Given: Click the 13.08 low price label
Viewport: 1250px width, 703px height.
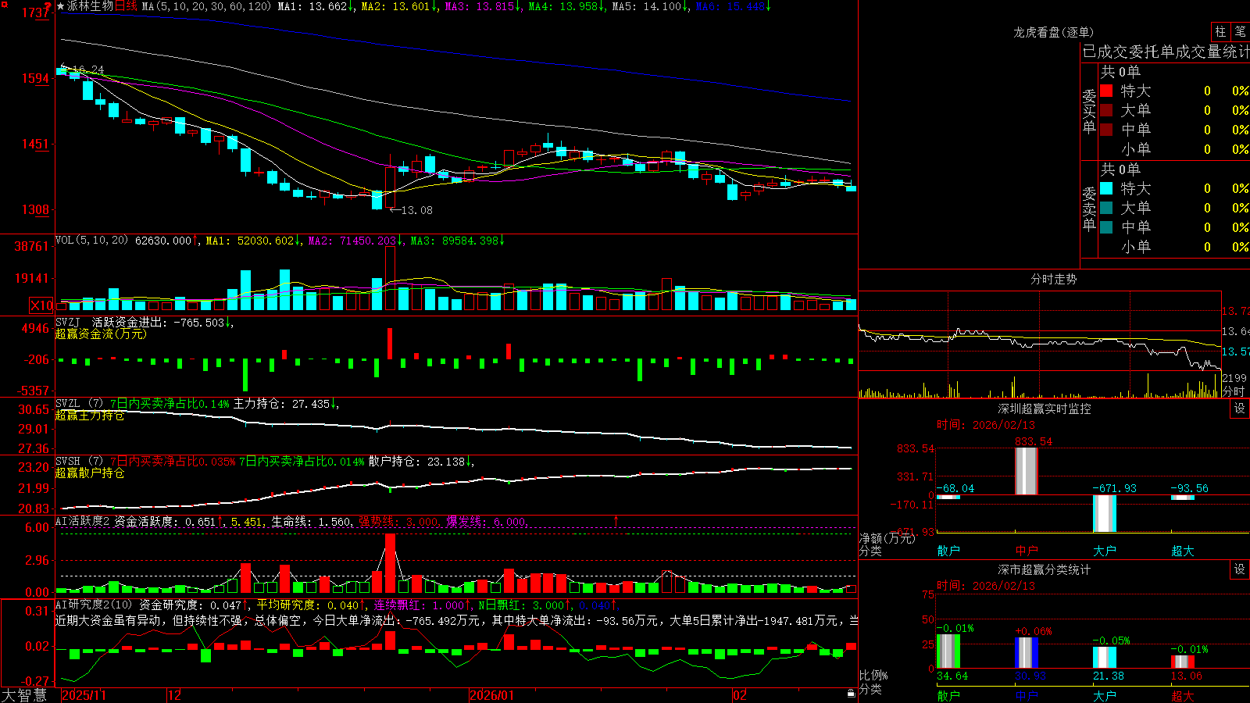Looking at the screenshot, I should (x=416, y=210).
